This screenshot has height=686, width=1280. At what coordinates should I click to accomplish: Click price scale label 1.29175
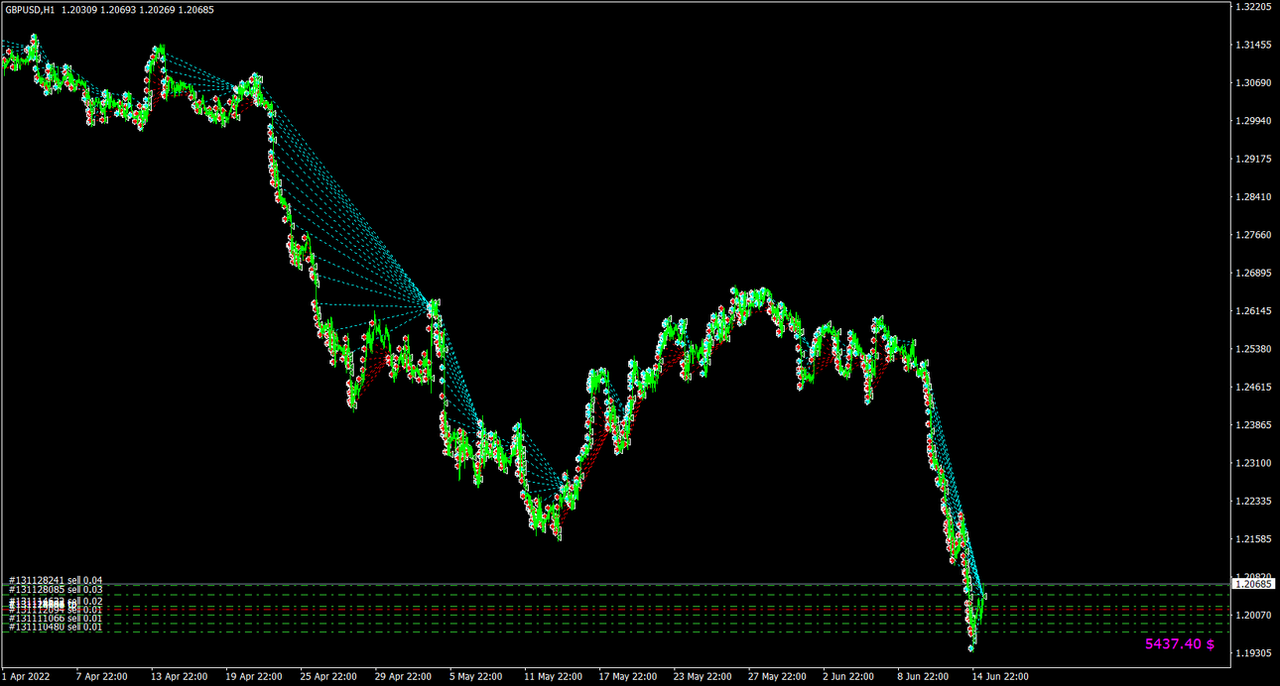pos(1252,159)
